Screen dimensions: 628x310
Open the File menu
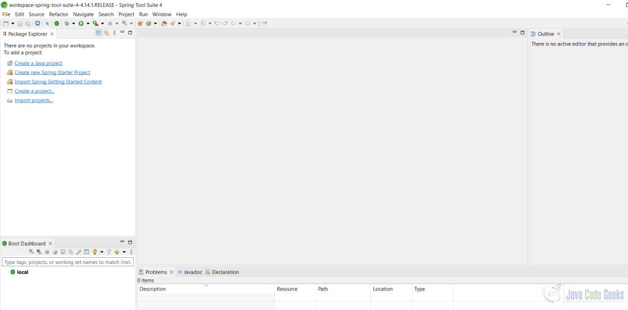(6, 14)
